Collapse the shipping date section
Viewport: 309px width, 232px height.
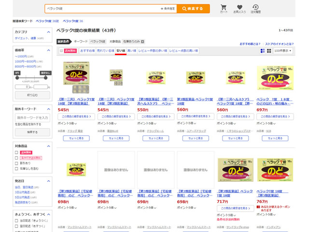pyautogui.click(x=48, y=181)
